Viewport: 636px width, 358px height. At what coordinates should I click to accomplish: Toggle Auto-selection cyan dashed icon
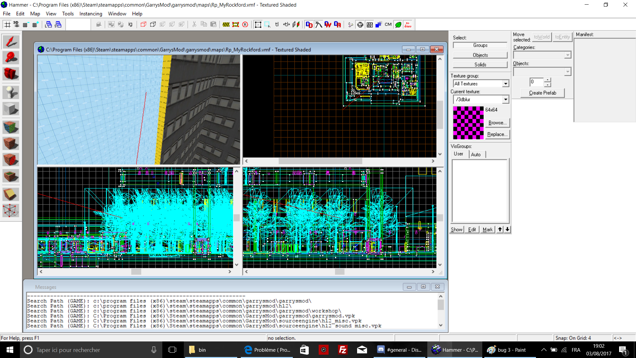267,25
